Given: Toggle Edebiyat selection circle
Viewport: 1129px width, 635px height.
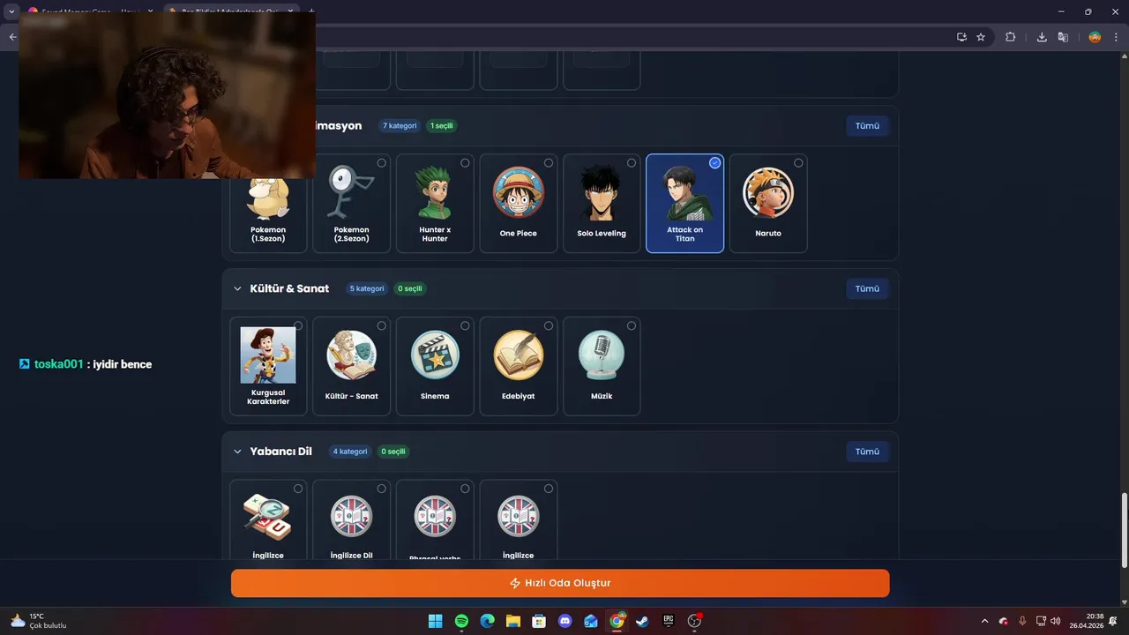Looking at the screenshot, I should (549, 326).
